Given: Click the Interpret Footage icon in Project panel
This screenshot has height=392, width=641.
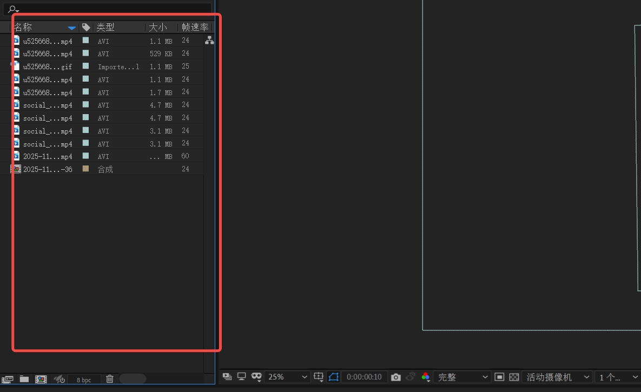Looking at the screenshot, I should [8, 379].
